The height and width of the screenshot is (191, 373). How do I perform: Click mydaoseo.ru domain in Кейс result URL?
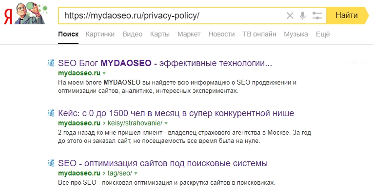(79, 123)
